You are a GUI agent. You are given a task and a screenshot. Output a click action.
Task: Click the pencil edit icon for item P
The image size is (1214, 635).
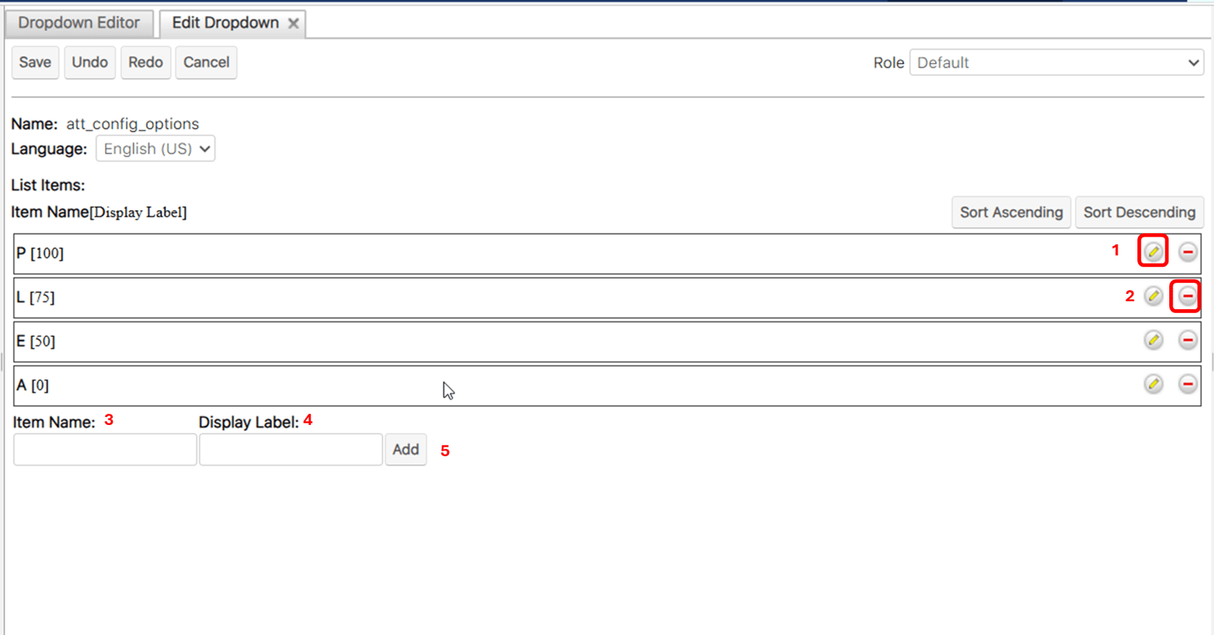(x=1153, y=252)
